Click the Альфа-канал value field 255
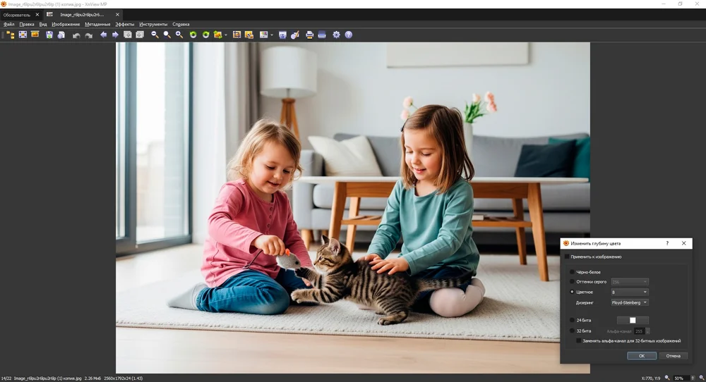Screen dimensions: 706x382 (640, 331)
